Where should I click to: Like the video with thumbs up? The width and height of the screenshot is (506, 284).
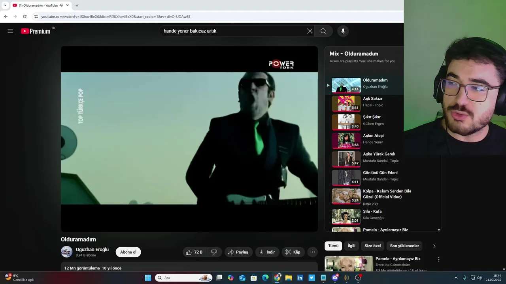194,252
